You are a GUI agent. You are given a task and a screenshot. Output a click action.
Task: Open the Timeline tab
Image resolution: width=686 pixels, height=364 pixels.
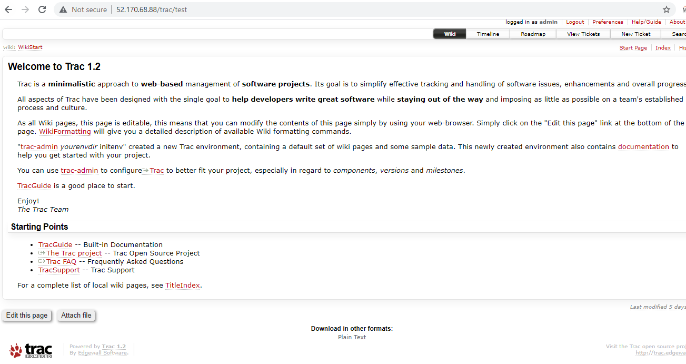pyautogui.click(x=488, y=34)
